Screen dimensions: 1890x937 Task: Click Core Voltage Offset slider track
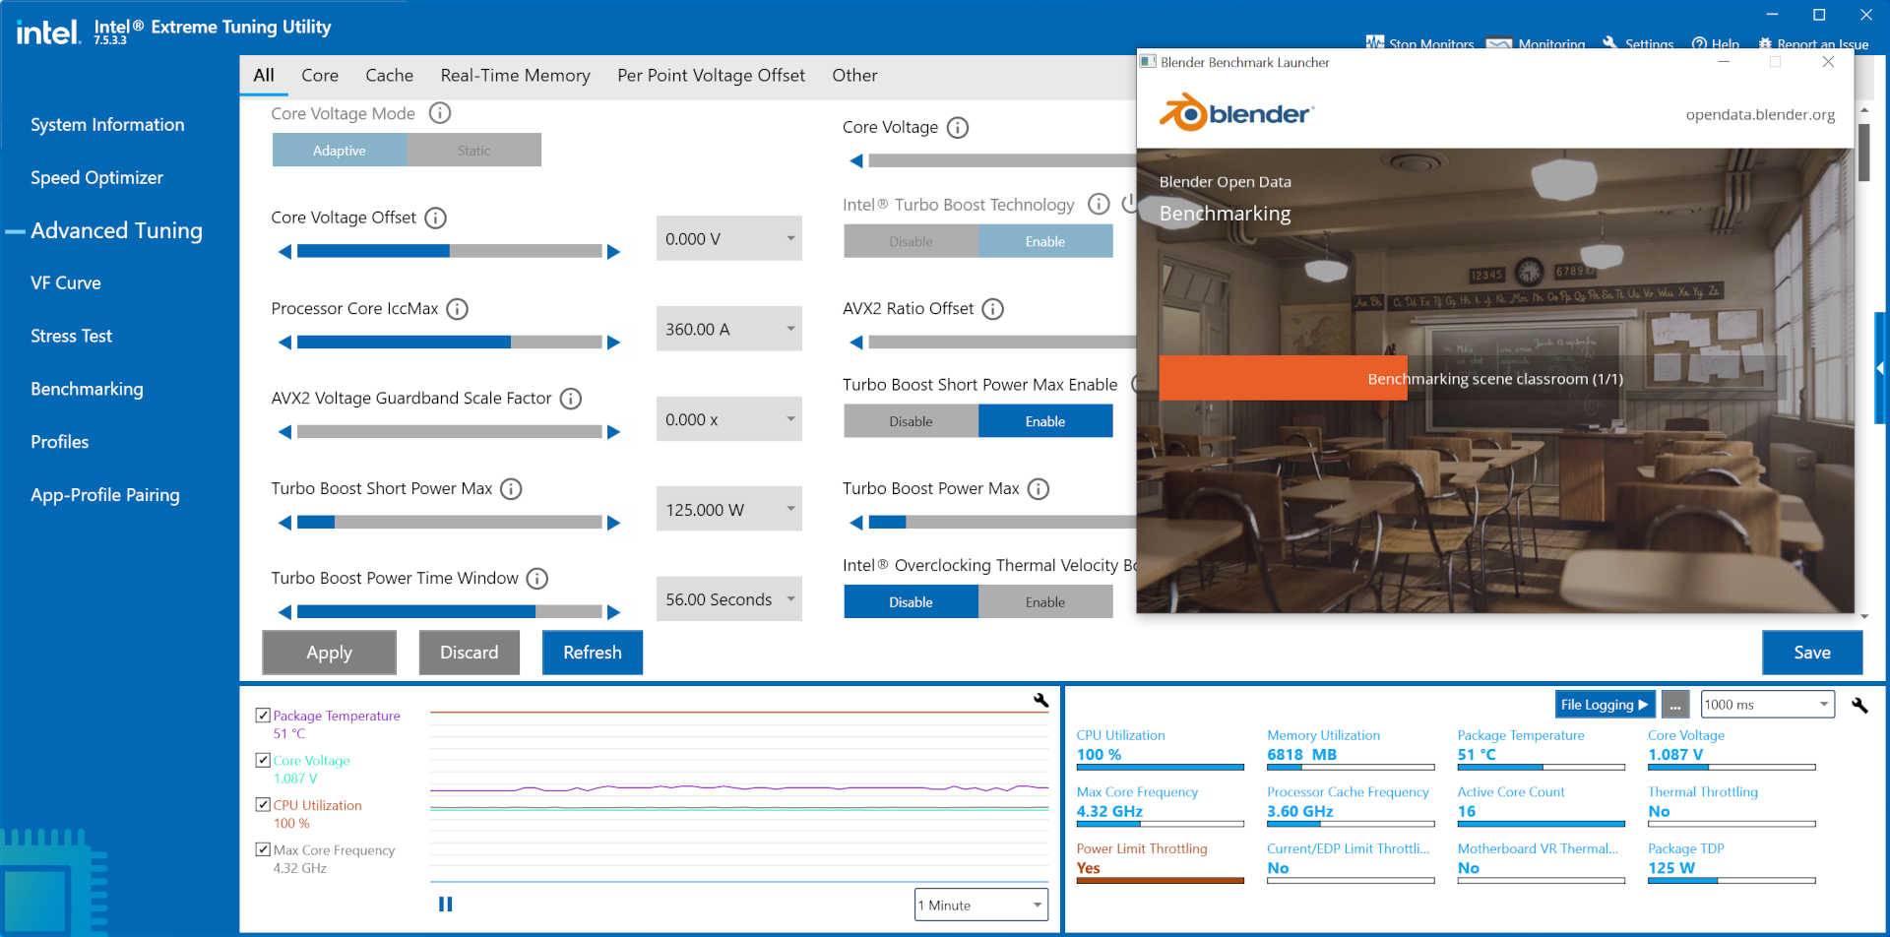tap(449, 252)
